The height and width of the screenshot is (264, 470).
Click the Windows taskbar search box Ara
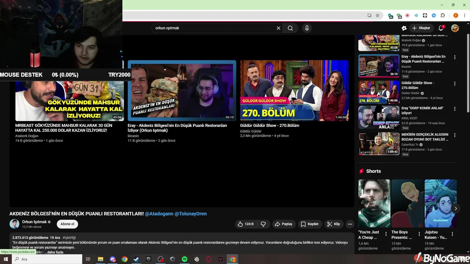click(47, 259)
